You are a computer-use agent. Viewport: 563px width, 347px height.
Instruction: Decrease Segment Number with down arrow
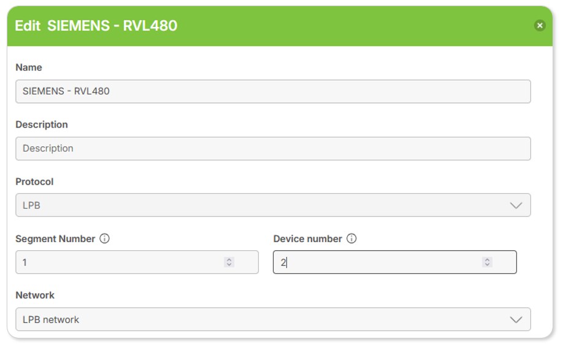coord(229,265)
